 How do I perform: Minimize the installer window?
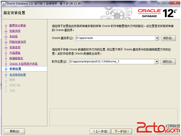click(x=161, y=3)
